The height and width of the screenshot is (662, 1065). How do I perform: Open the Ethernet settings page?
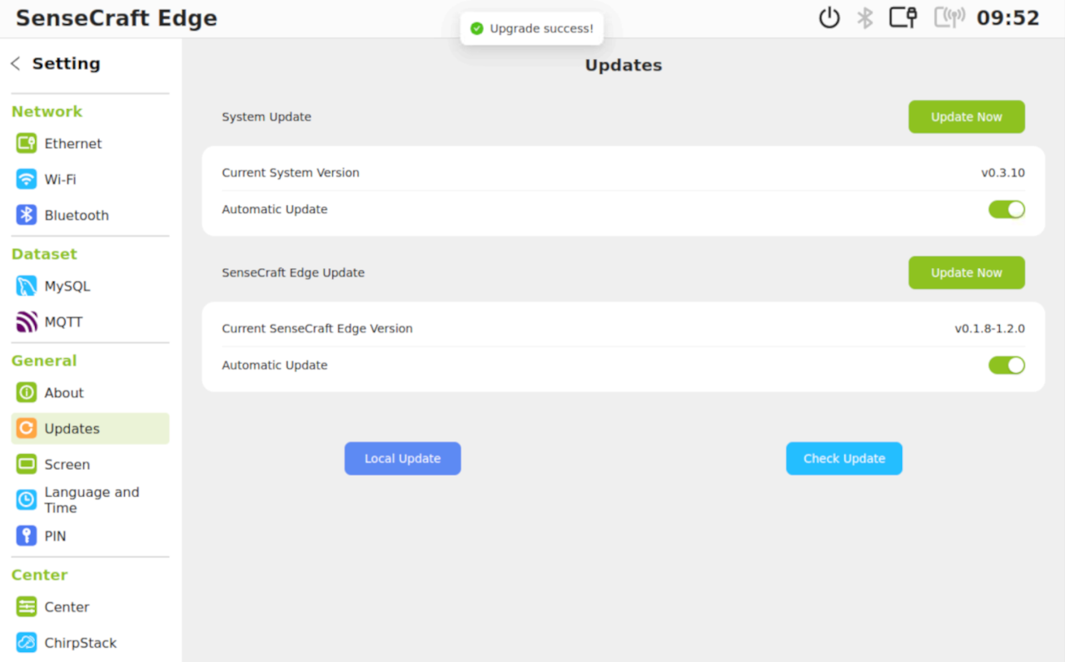click(x=90, y=143)
